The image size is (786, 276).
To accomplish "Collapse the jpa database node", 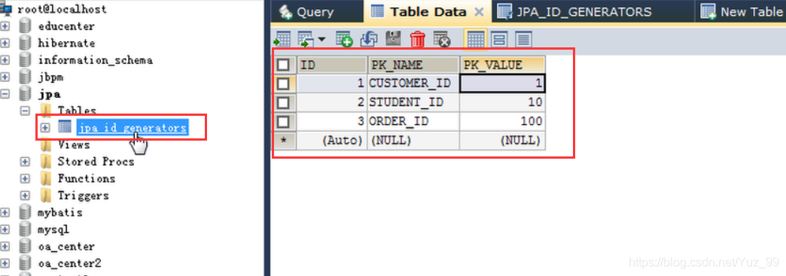I will [5, 94].
